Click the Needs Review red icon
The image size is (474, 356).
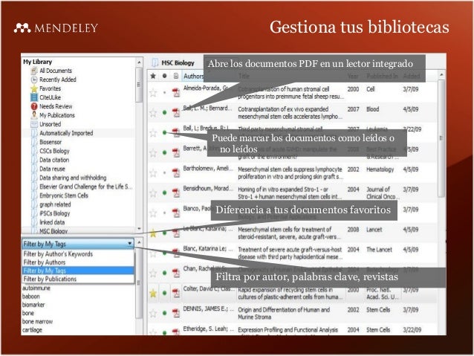[34, 106]
